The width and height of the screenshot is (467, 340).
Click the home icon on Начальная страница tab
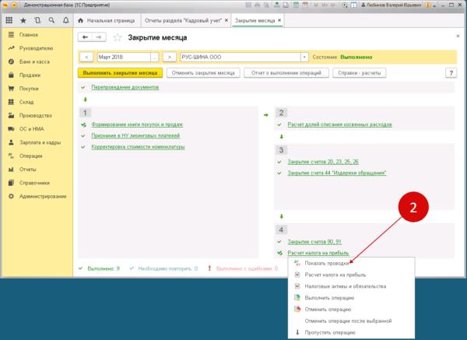[x=80, y=18]
